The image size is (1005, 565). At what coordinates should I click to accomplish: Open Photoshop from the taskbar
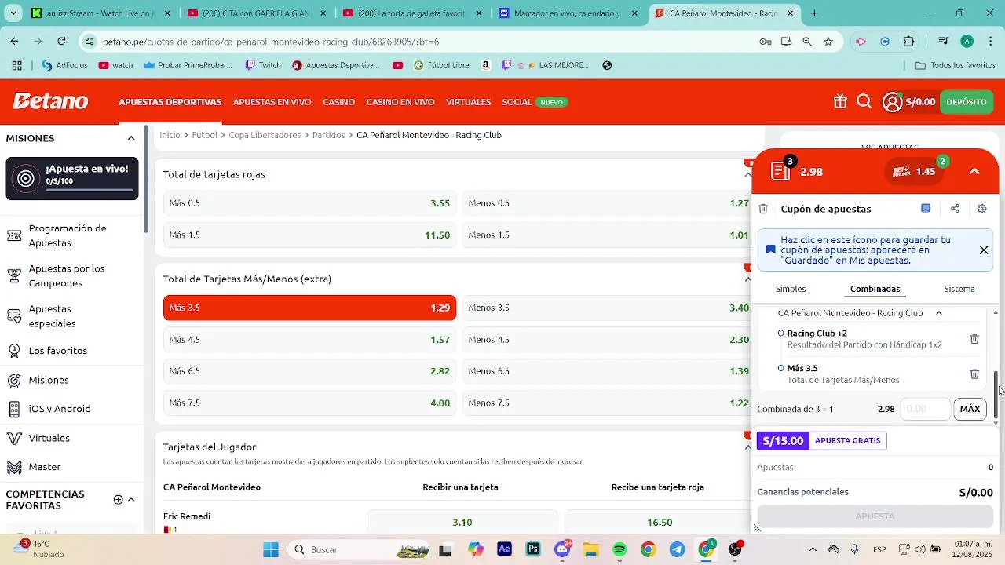(534, 549)
